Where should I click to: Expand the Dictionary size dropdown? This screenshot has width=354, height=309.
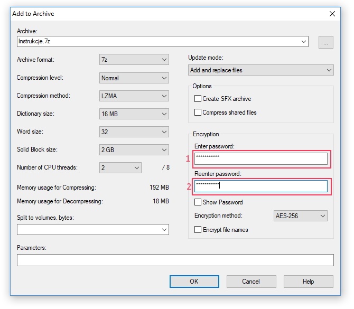pyautogui.click(x=134, y=114)
